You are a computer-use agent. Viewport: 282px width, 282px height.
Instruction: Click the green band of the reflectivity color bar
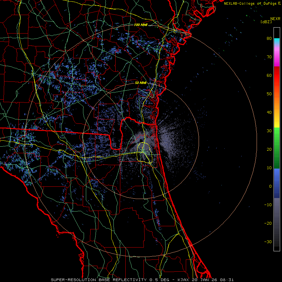coord(277,148)
